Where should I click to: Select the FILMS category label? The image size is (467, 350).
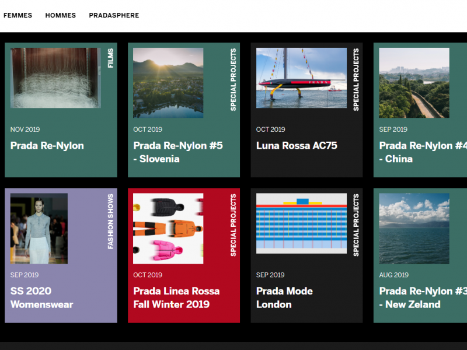click(x=110, y=58)
